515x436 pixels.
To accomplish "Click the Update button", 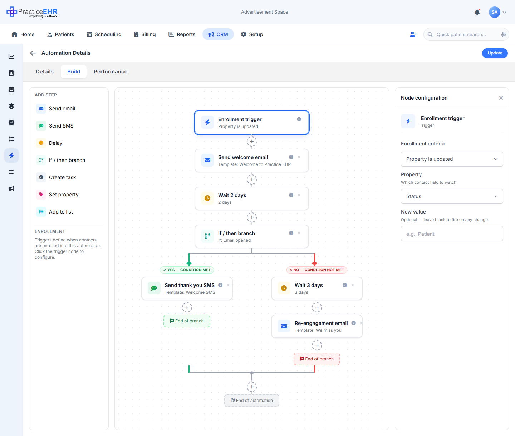I will 495,53.
